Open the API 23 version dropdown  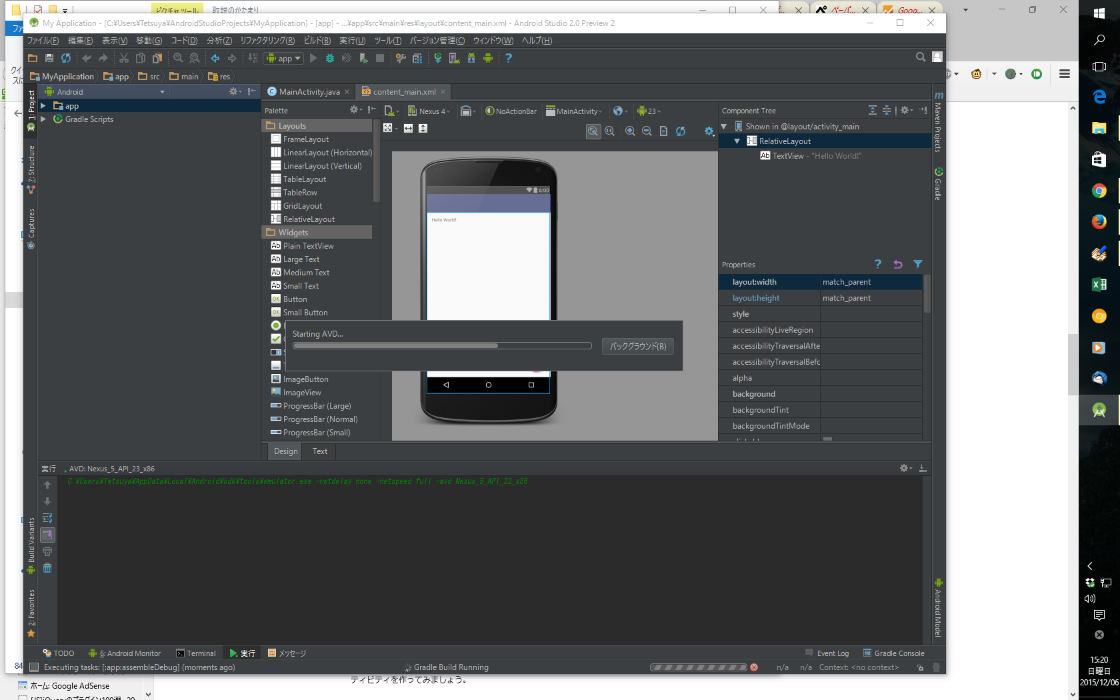(x=649, y=111)
